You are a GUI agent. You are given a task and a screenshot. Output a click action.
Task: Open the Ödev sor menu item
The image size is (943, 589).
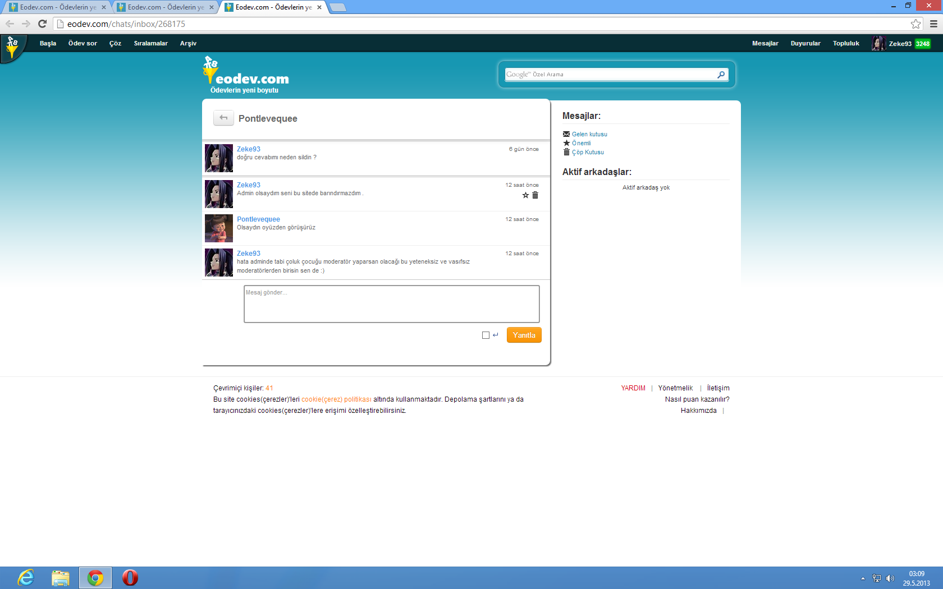pyautogui.click(x=83, y=43)
